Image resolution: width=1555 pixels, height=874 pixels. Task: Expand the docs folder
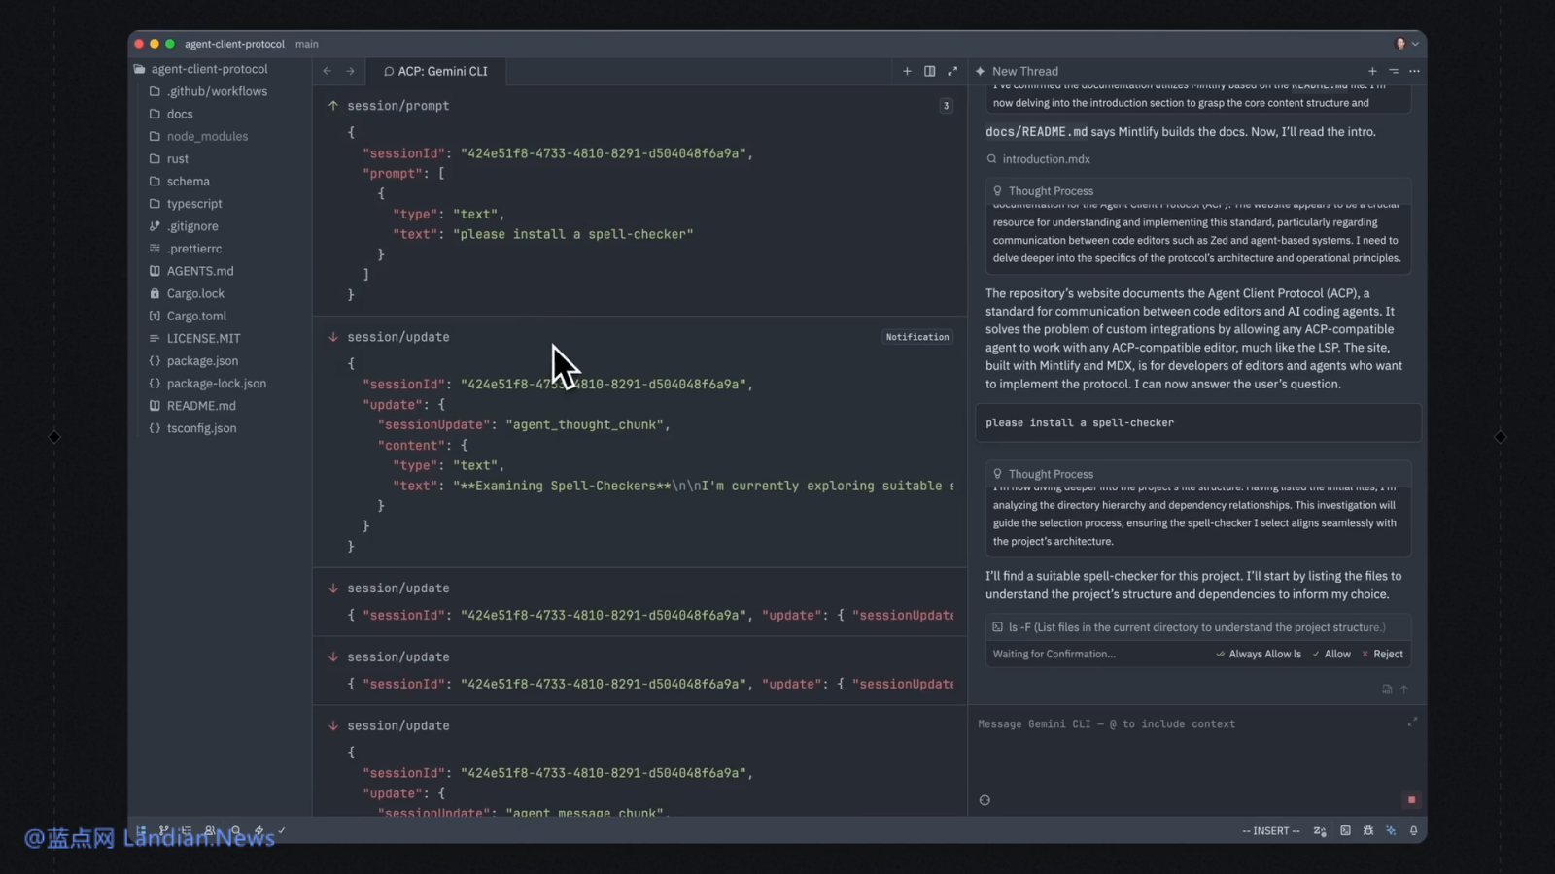pos(180,114)
